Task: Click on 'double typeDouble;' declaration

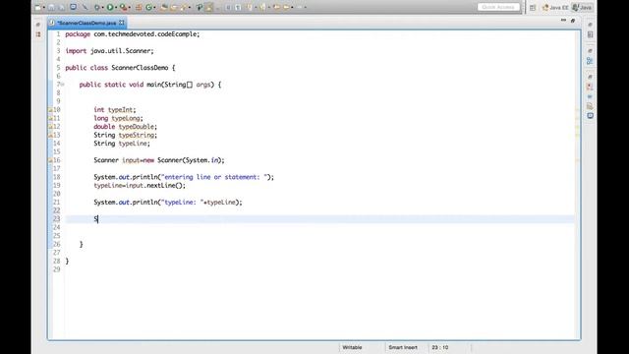Action: tap(126, 127)
